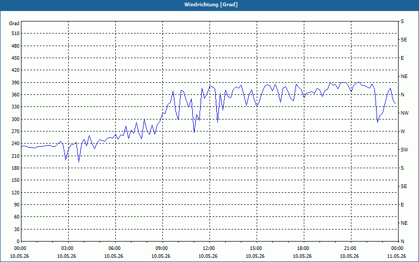Click the 450 degree axis label
The height and width of the screenshot is (262, 419).
click(16, 58)
